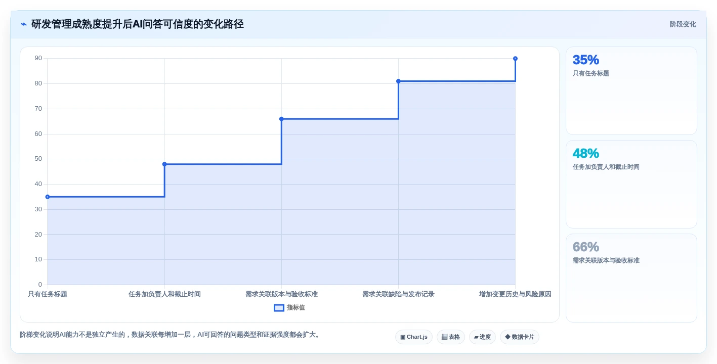Select the 进度 tag
This screenshot has height=364, width=717.
[482, 337]
